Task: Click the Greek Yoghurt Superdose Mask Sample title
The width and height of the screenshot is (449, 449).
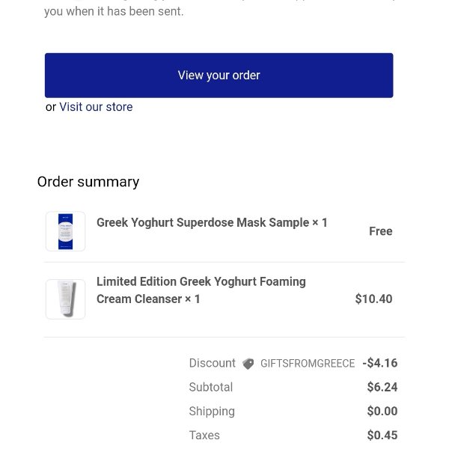Action: pos(212,222)
